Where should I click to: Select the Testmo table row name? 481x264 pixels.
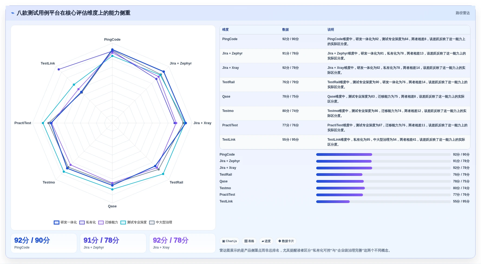[228, 111]
